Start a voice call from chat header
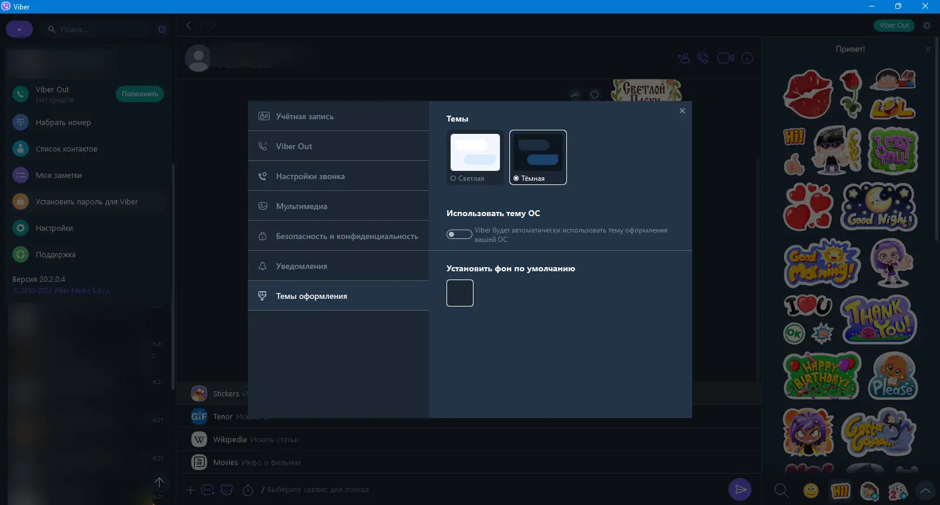 tap(703, 58)
